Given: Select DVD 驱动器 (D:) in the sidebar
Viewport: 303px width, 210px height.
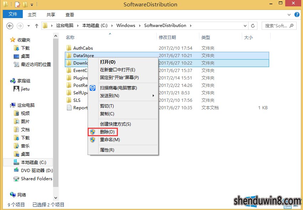Looking at the screenshot, I should click(37, 170).
